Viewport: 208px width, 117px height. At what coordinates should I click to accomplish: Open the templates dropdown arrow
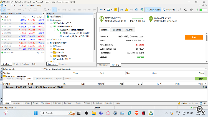(x=112, y=10)
